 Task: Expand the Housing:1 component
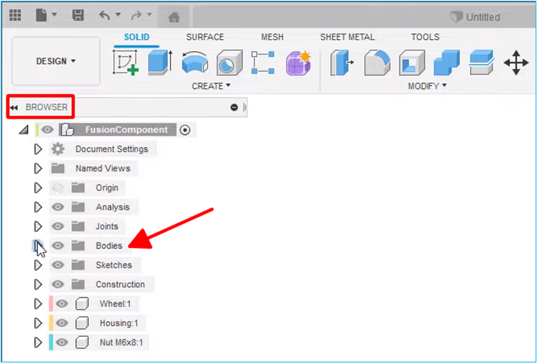38,323
